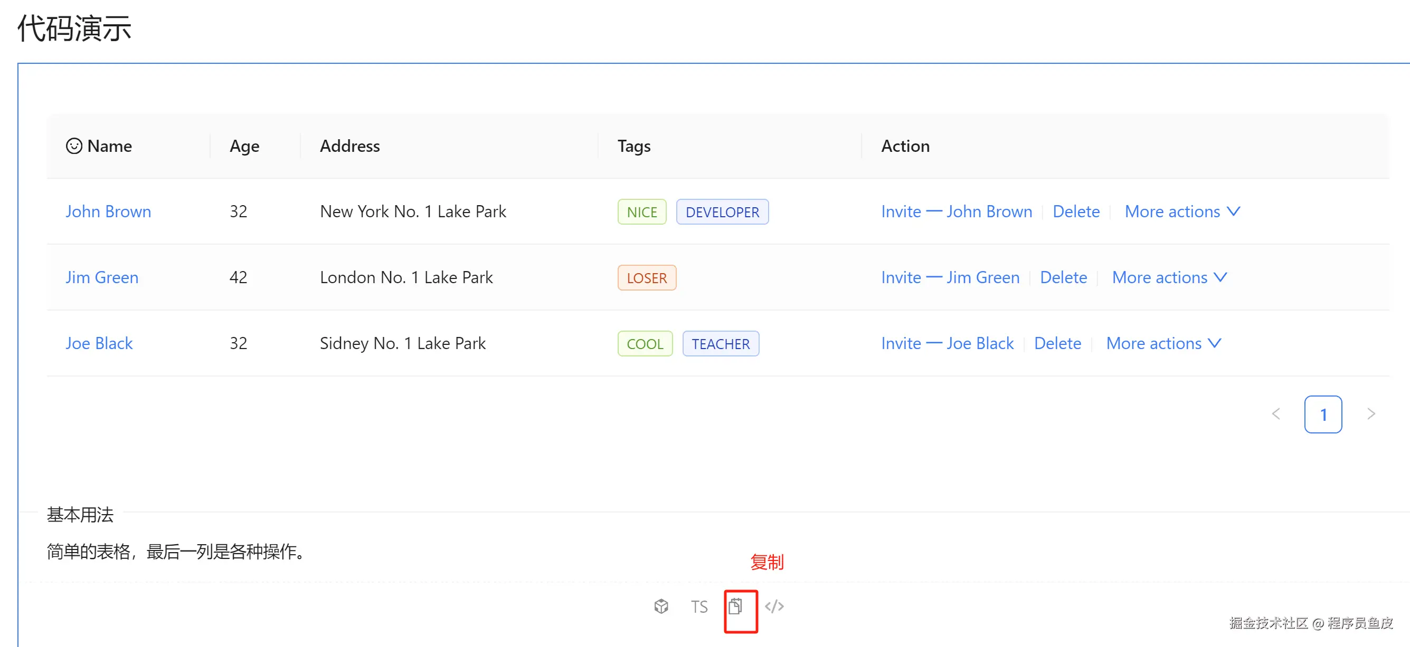
Task: Expand More actions for Joe Black
Action: 1163,343
